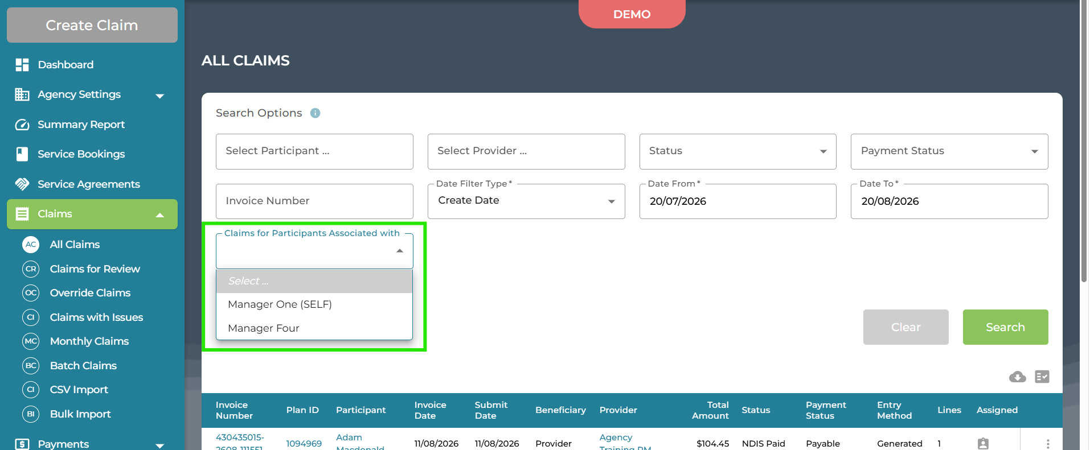Viewport: 1090px width, 450px height.
Task: Click the cloud download icon above table
Action: (x=1017, y=377)
